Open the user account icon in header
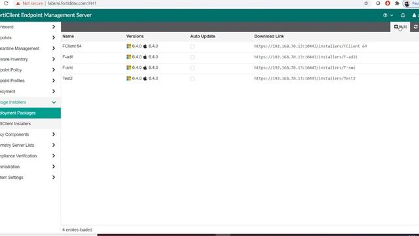 click(414, 15)
